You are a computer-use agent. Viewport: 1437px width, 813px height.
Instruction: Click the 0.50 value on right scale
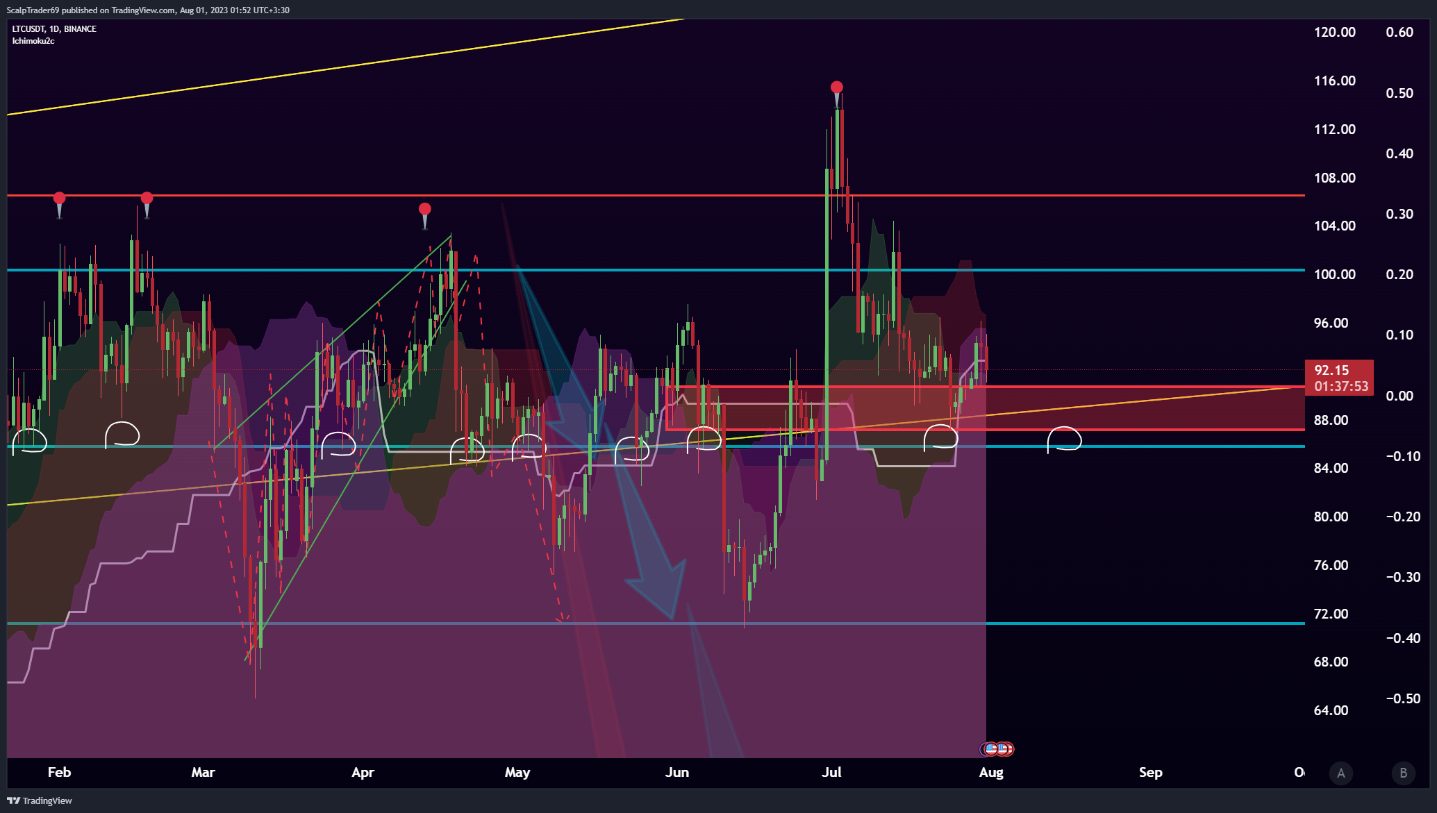pyautogui.click(x=1399, y=93)
